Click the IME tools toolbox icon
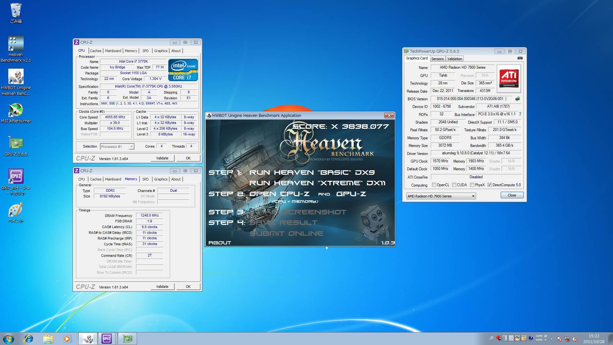This screenshot has height=345, width=613. pyautogui.click(x=524, y=338)
